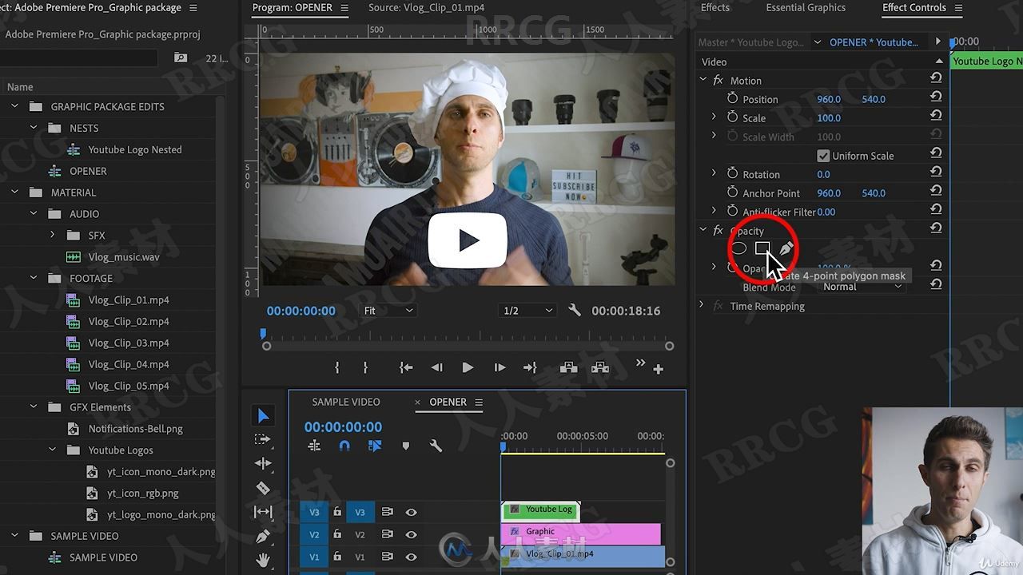Toggle V1 sync lock
This screenshot has height=575, width=1023.
[x=387, y=557]
